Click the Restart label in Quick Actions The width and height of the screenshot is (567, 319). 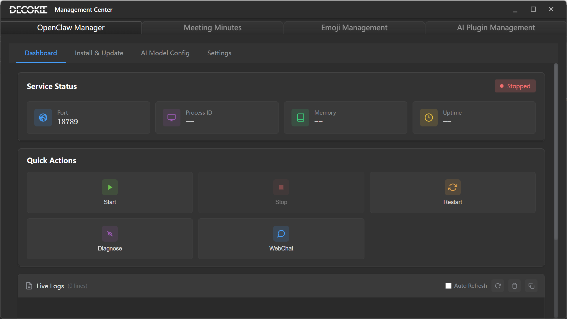[x=453, y=202]
